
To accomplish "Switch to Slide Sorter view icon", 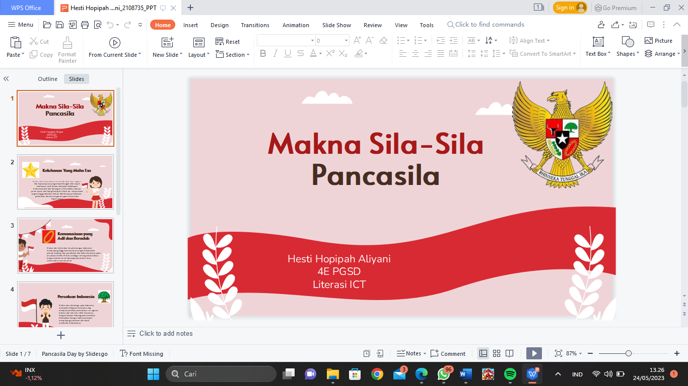I will click(x=497, y=353).
